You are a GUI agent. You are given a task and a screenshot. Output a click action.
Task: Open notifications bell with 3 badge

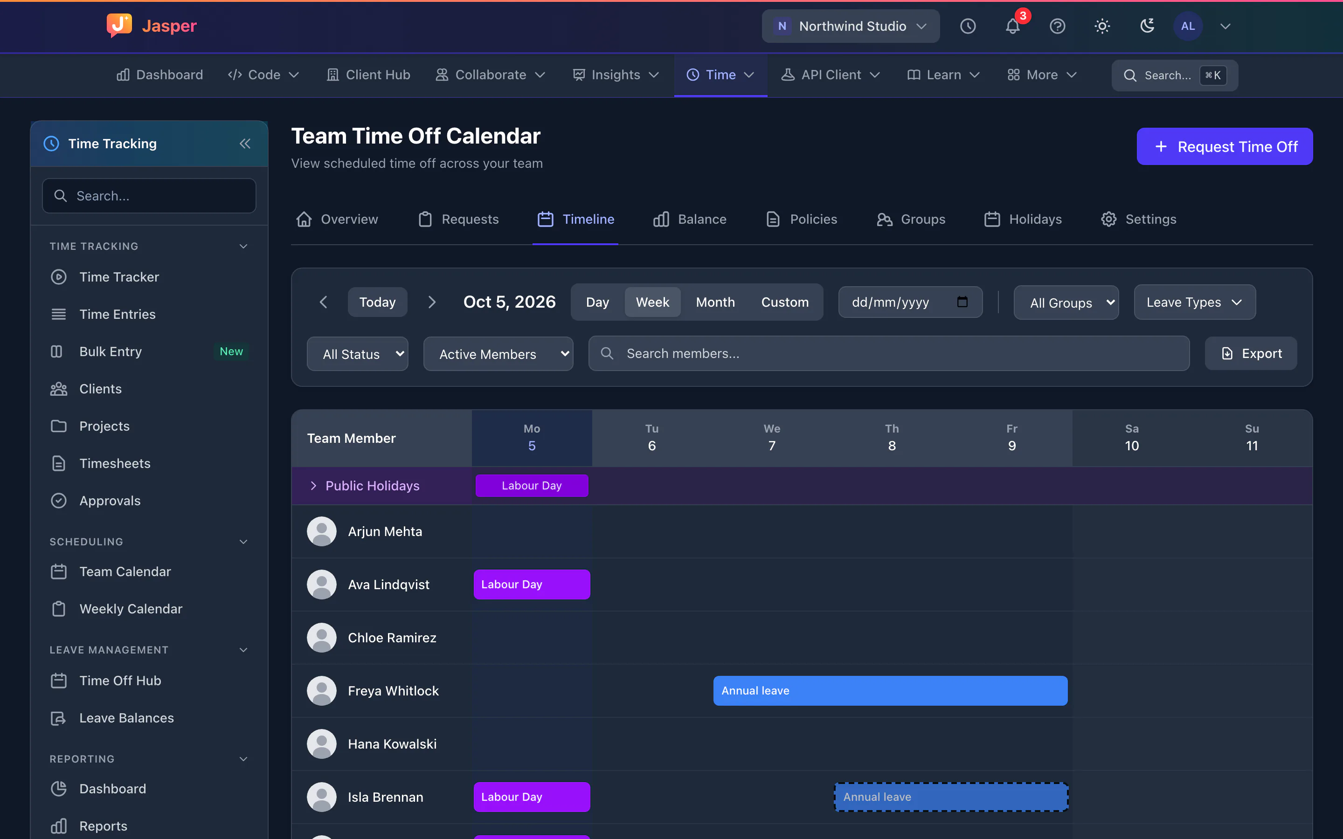coord(1013,26)
